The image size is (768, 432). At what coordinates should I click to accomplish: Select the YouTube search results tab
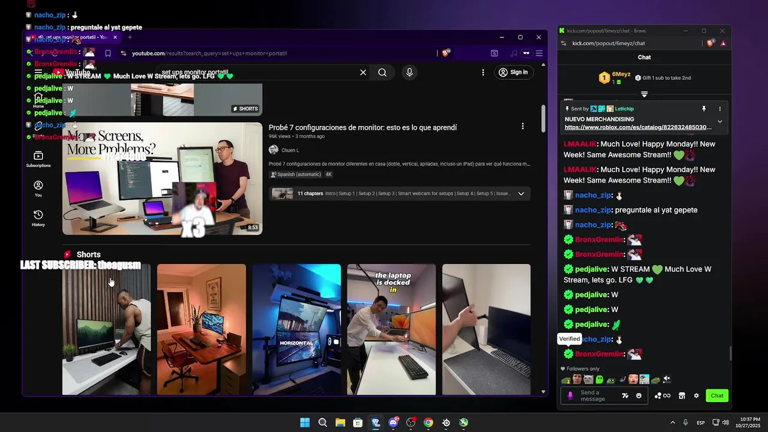(74, 37)
